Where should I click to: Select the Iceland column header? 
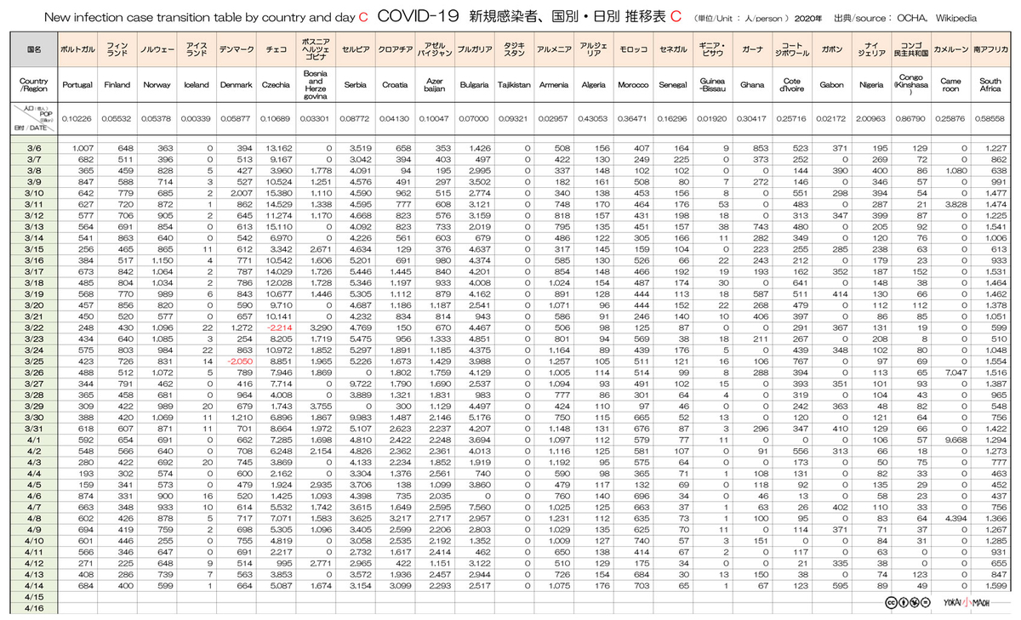pos(197,85)
